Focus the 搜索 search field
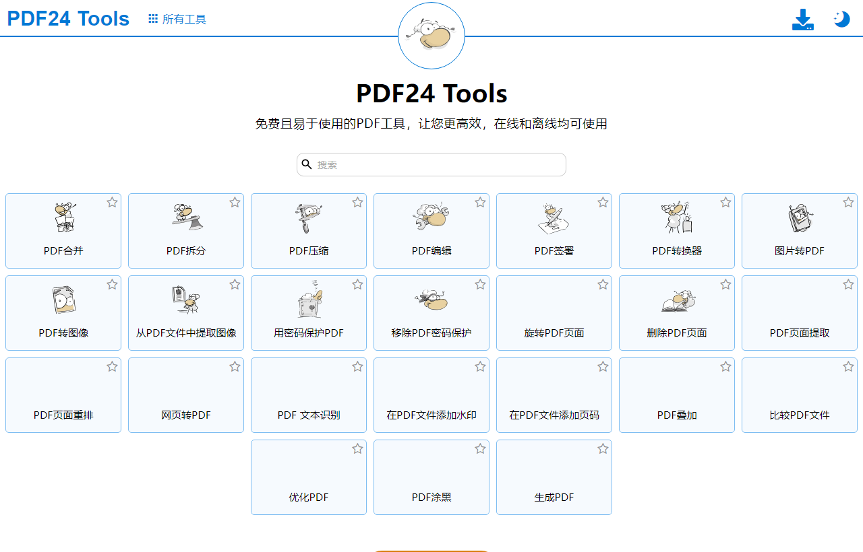This screenshot has height=552, width=863. click(431, 164)
